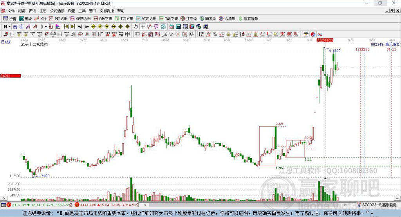Open the 六角形 hexagon tool
Viewport: 401px width, 217px height.
click(227, 19)
